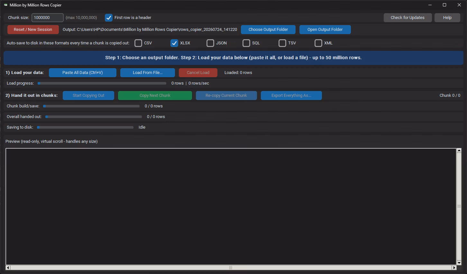467x274 pixels.
Task: Click the Chunk size input field
Action: [48, 18]
